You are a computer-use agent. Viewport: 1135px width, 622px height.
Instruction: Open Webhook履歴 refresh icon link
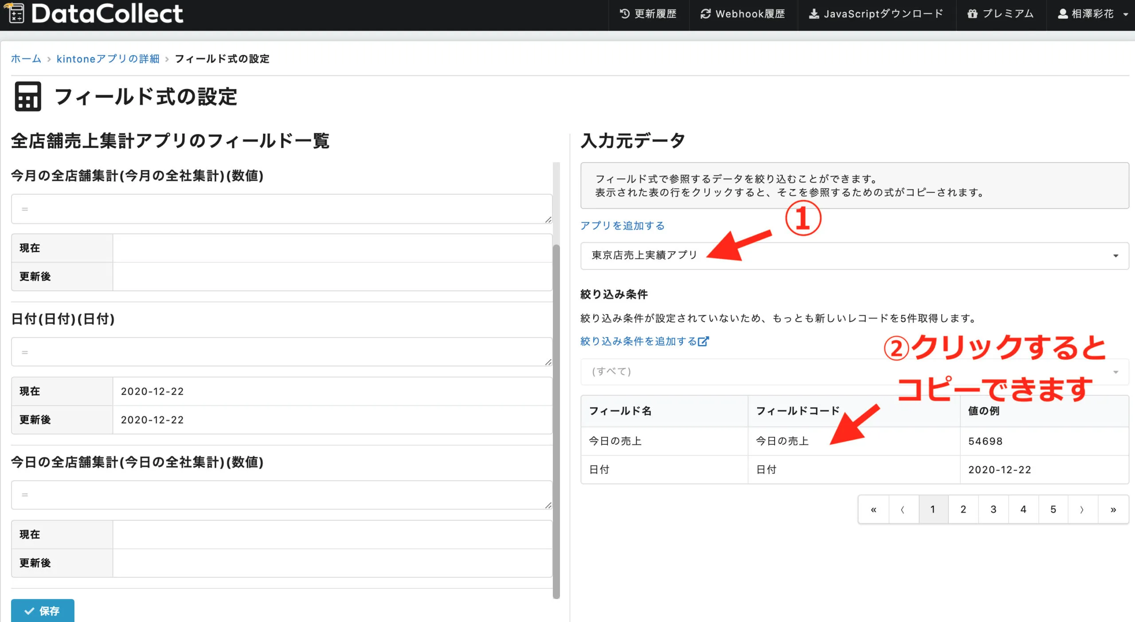(x=705, y=14)
